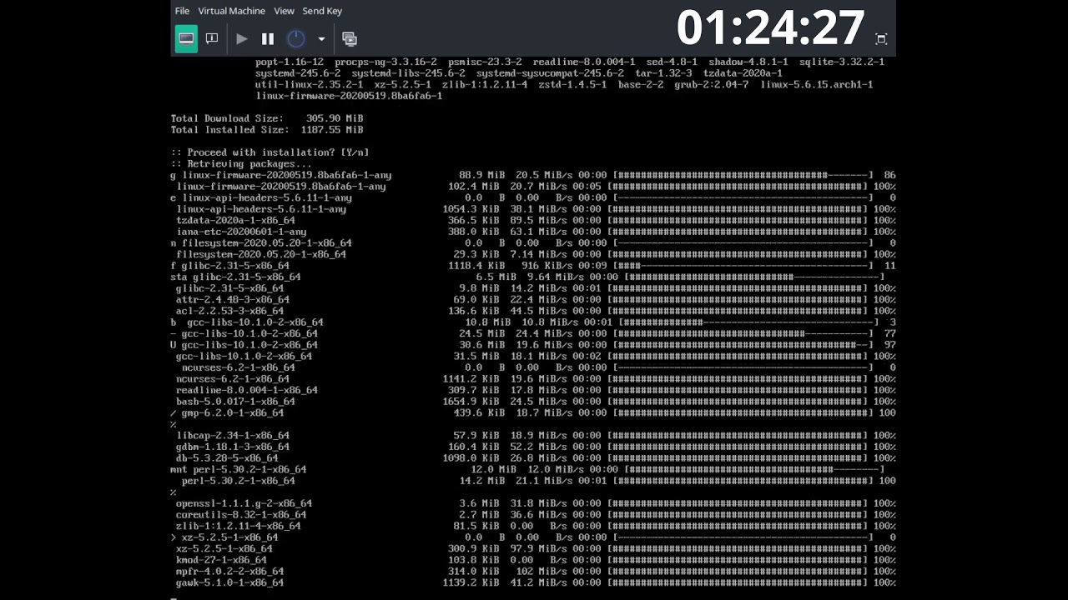The height and width of the screenshot is (600, 1068).
Task: Click package name 'util-linux-2.35.2-1'
Action: tap(310, 84)
